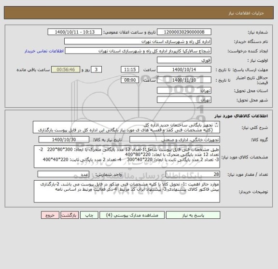Click the response deadline date 1400/10/14
Screen dimensions: 278x269
184,70
